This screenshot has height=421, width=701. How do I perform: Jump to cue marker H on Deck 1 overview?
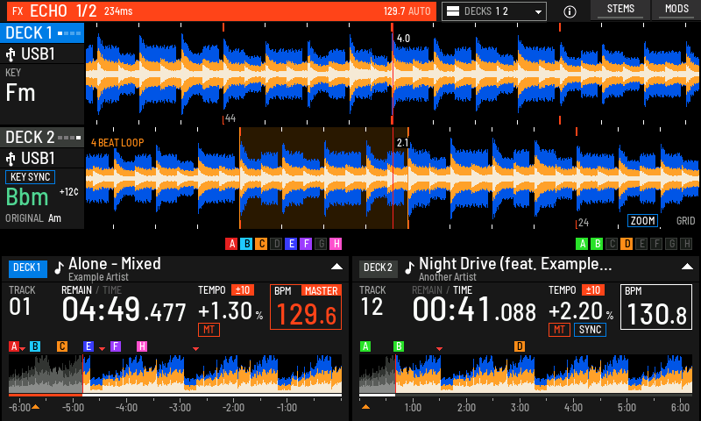point(142,346)
